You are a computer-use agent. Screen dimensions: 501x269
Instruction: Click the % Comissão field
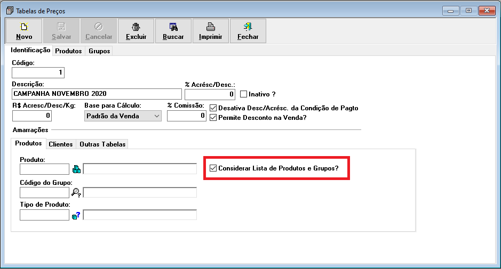pyautogui.click(x=187, y=116)
